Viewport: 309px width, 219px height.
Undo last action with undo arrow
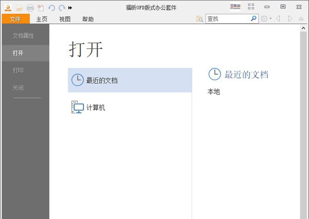pos(51,8)
